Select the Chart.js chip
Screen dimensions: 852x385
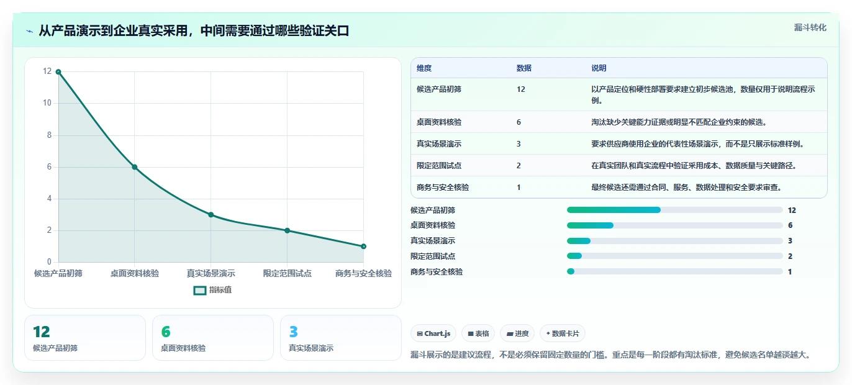(433, 333)
